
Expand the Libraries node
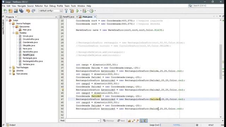tap(10, 71)
